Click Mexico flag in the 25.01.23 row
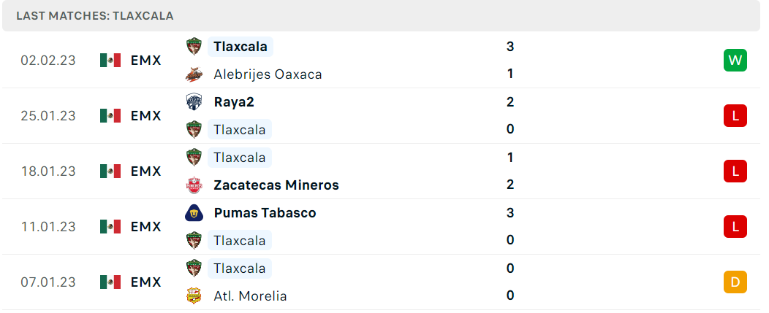 coord(110,115)
